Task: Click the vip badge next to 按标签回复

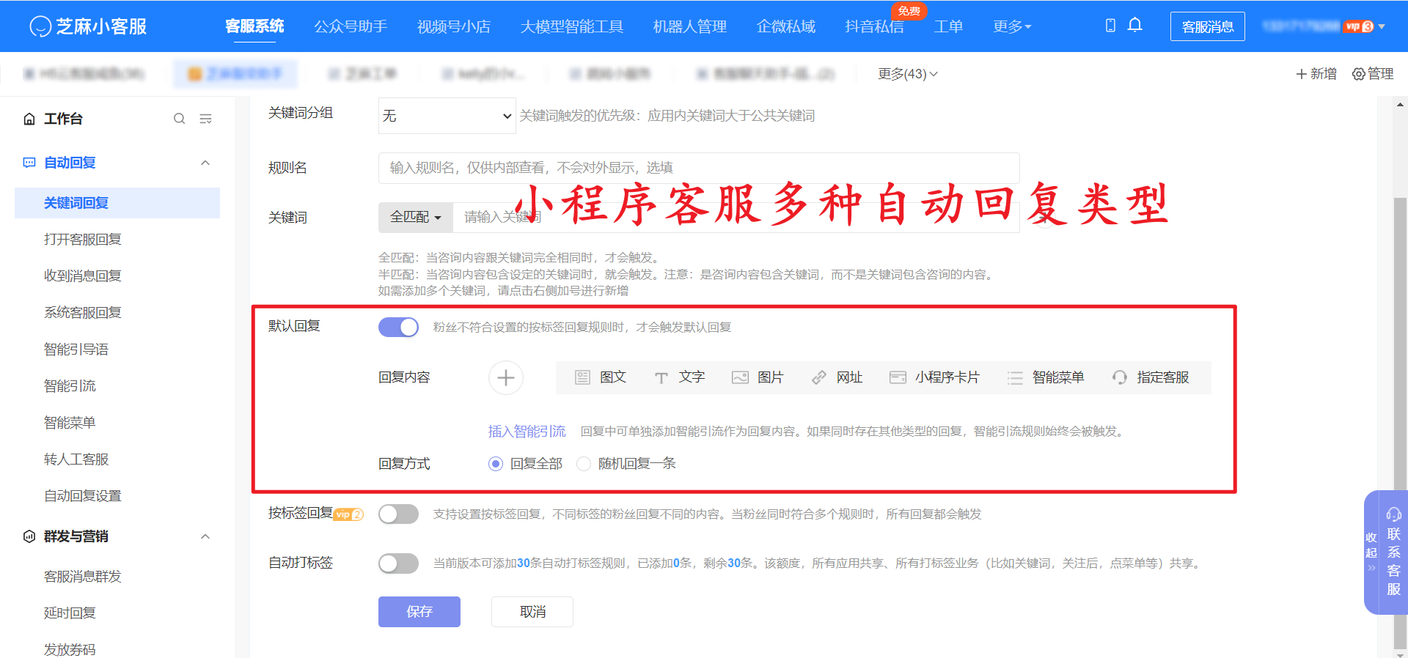Action: pyautogui.click(x=349, y=514)
